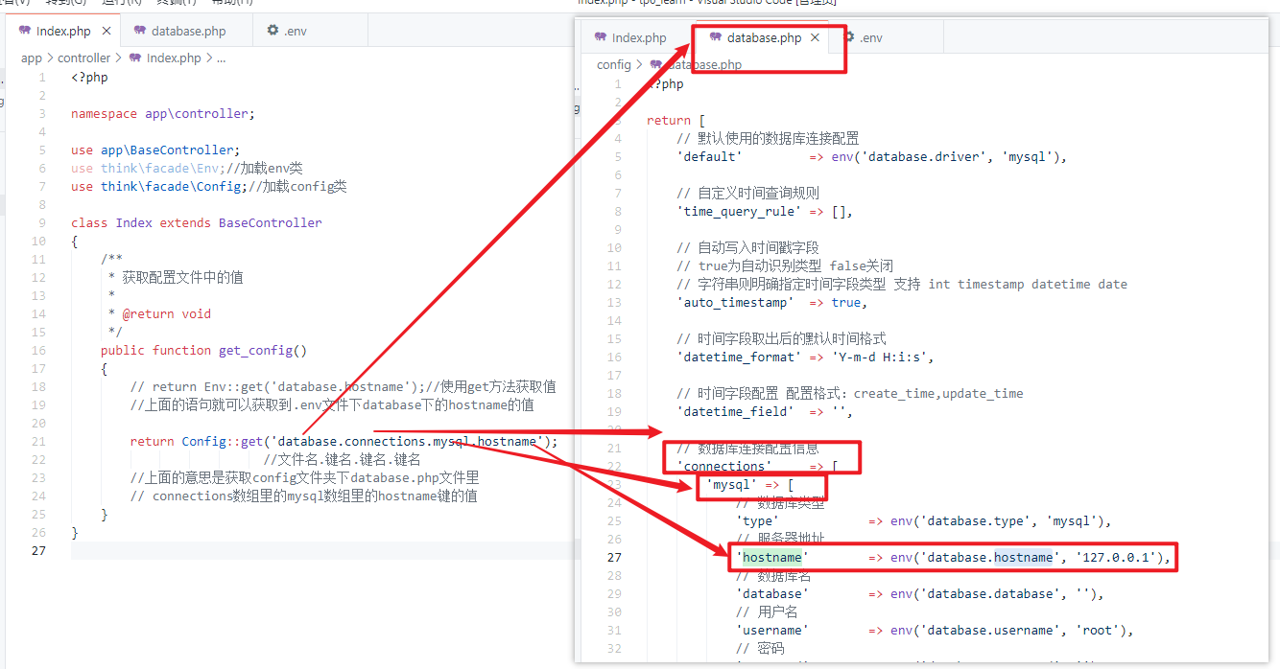This screenshot has height=669, width=1280.
Task: Click the '127.0.0.1' default value
Action: [x=1118, y=557]
